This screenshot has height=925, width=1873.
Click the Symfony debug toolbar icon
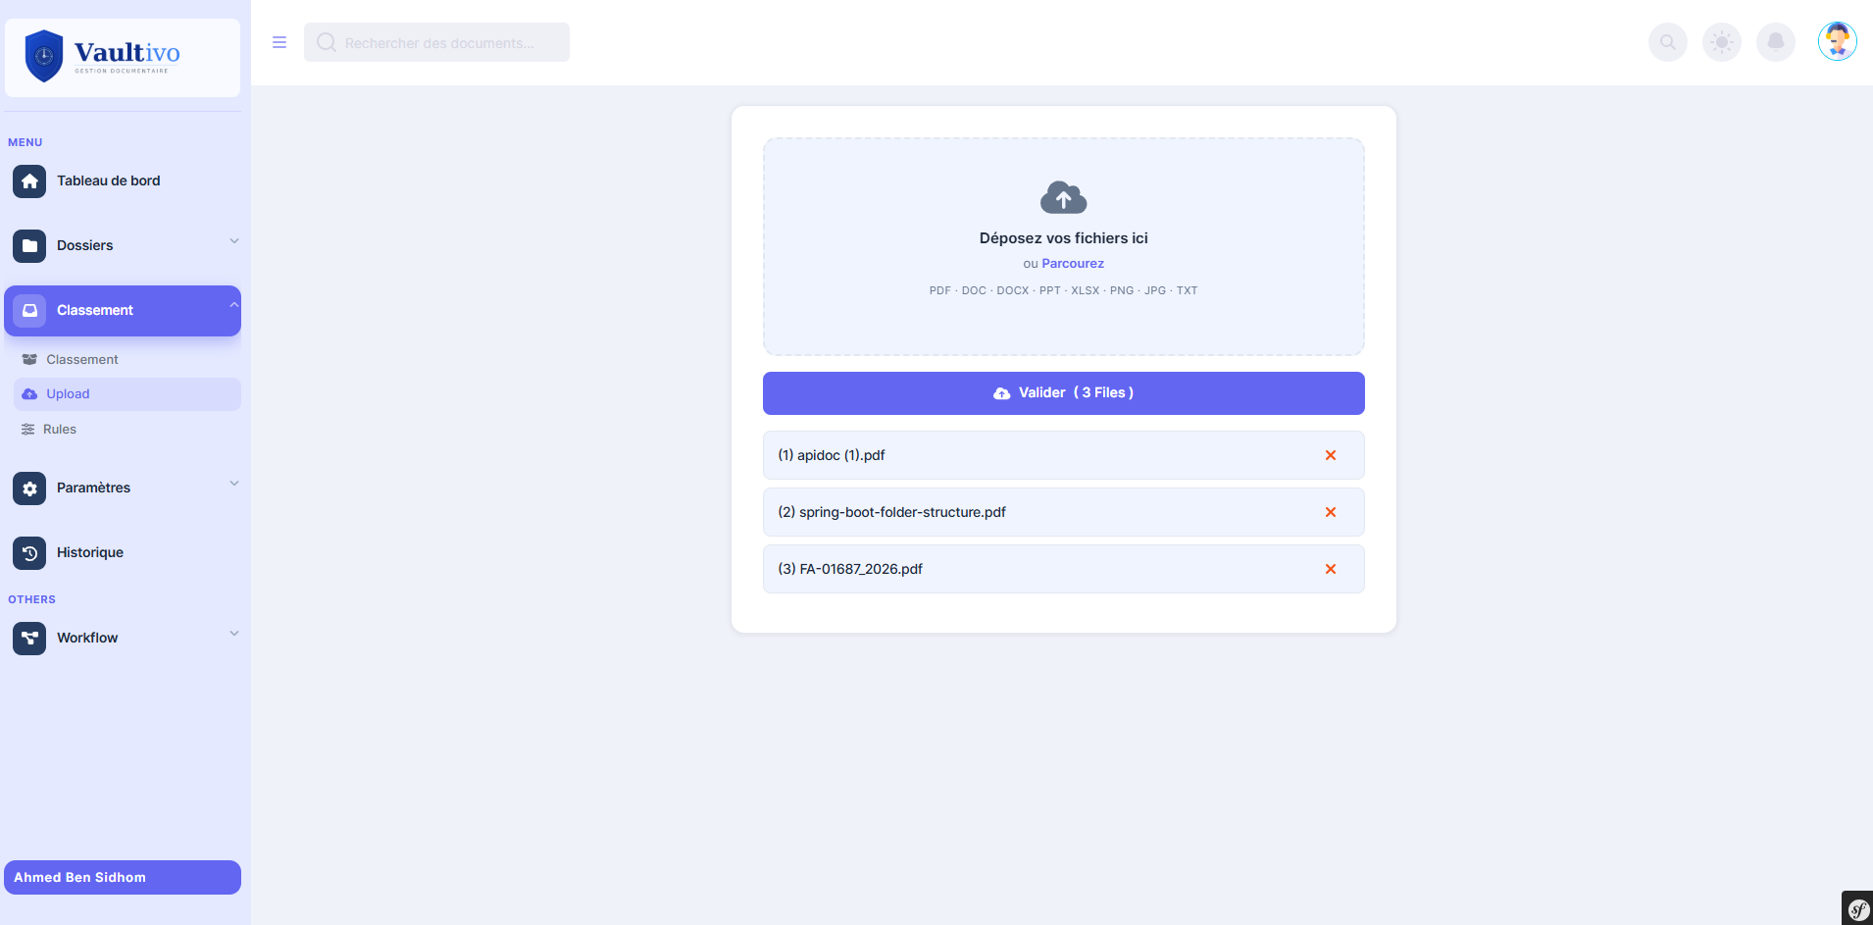(1857, 908)
